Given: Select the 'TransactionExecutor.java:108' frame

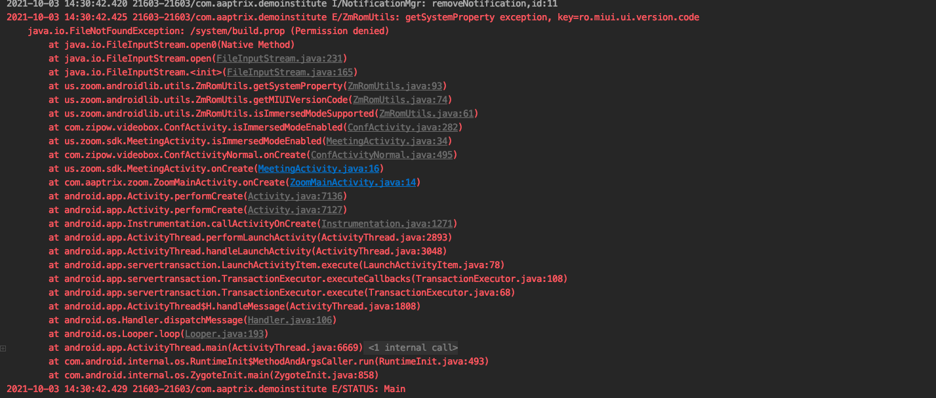Looking at the screenshot, I should click(308, 279).
